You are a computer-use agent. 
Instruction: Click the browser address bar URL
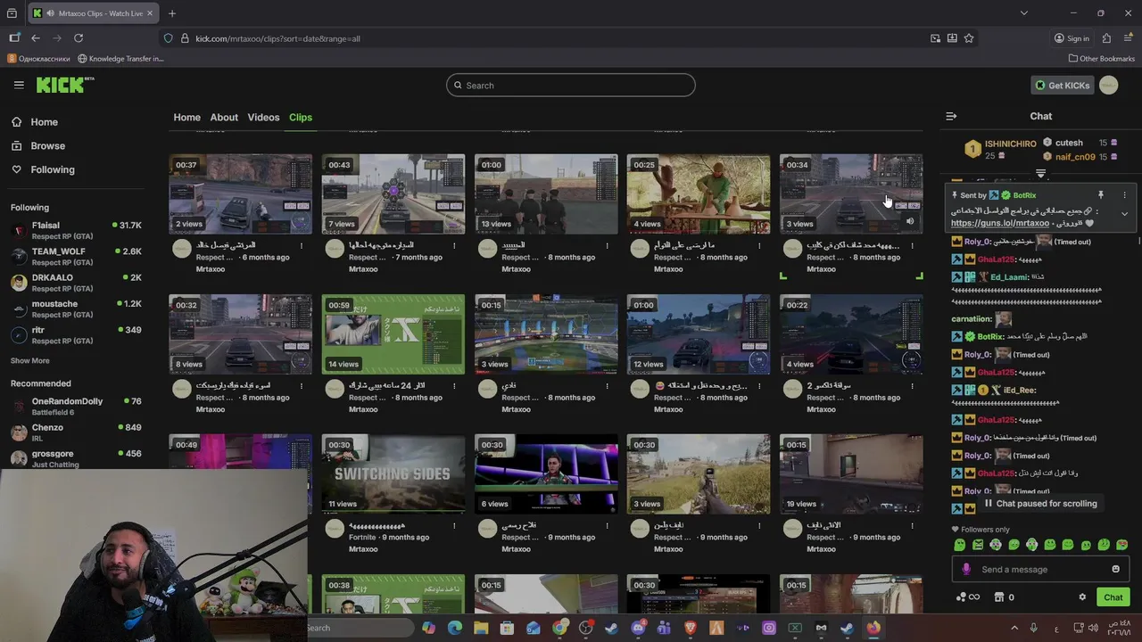click(x=277, y=38)
